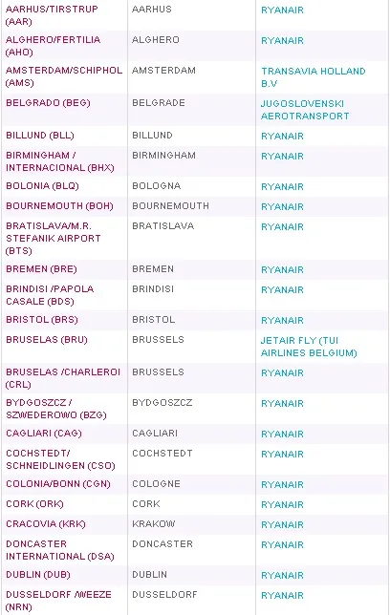This screenshot has width=390, height=615.
Task: Open the BRUSELAS /CHARLEROI (CRL) airport link
Action: 63,378
